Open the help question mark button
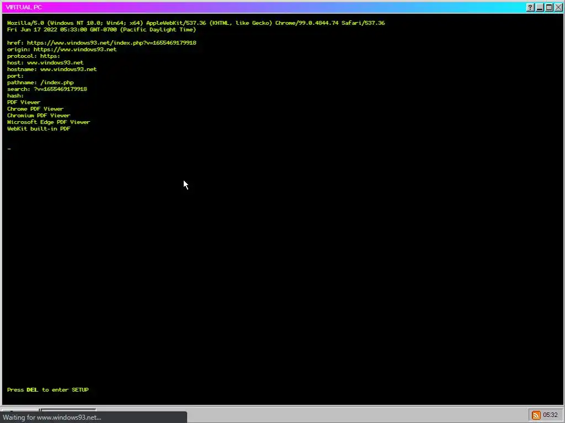 click(530, 7)
